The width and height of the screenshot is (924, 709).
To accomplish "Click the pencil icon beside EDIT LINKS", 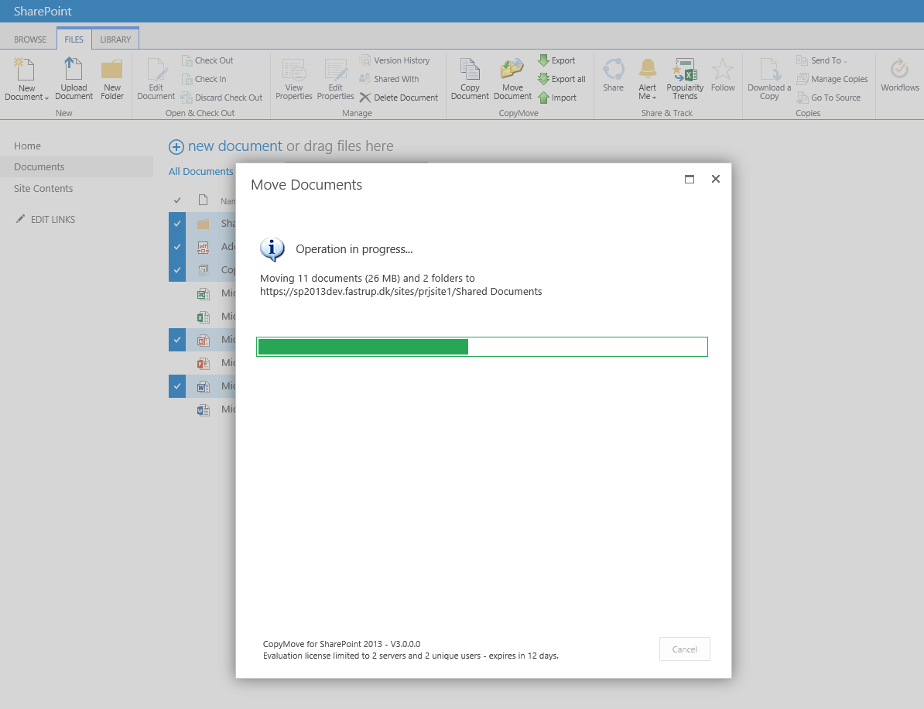I will click(21, 218).
